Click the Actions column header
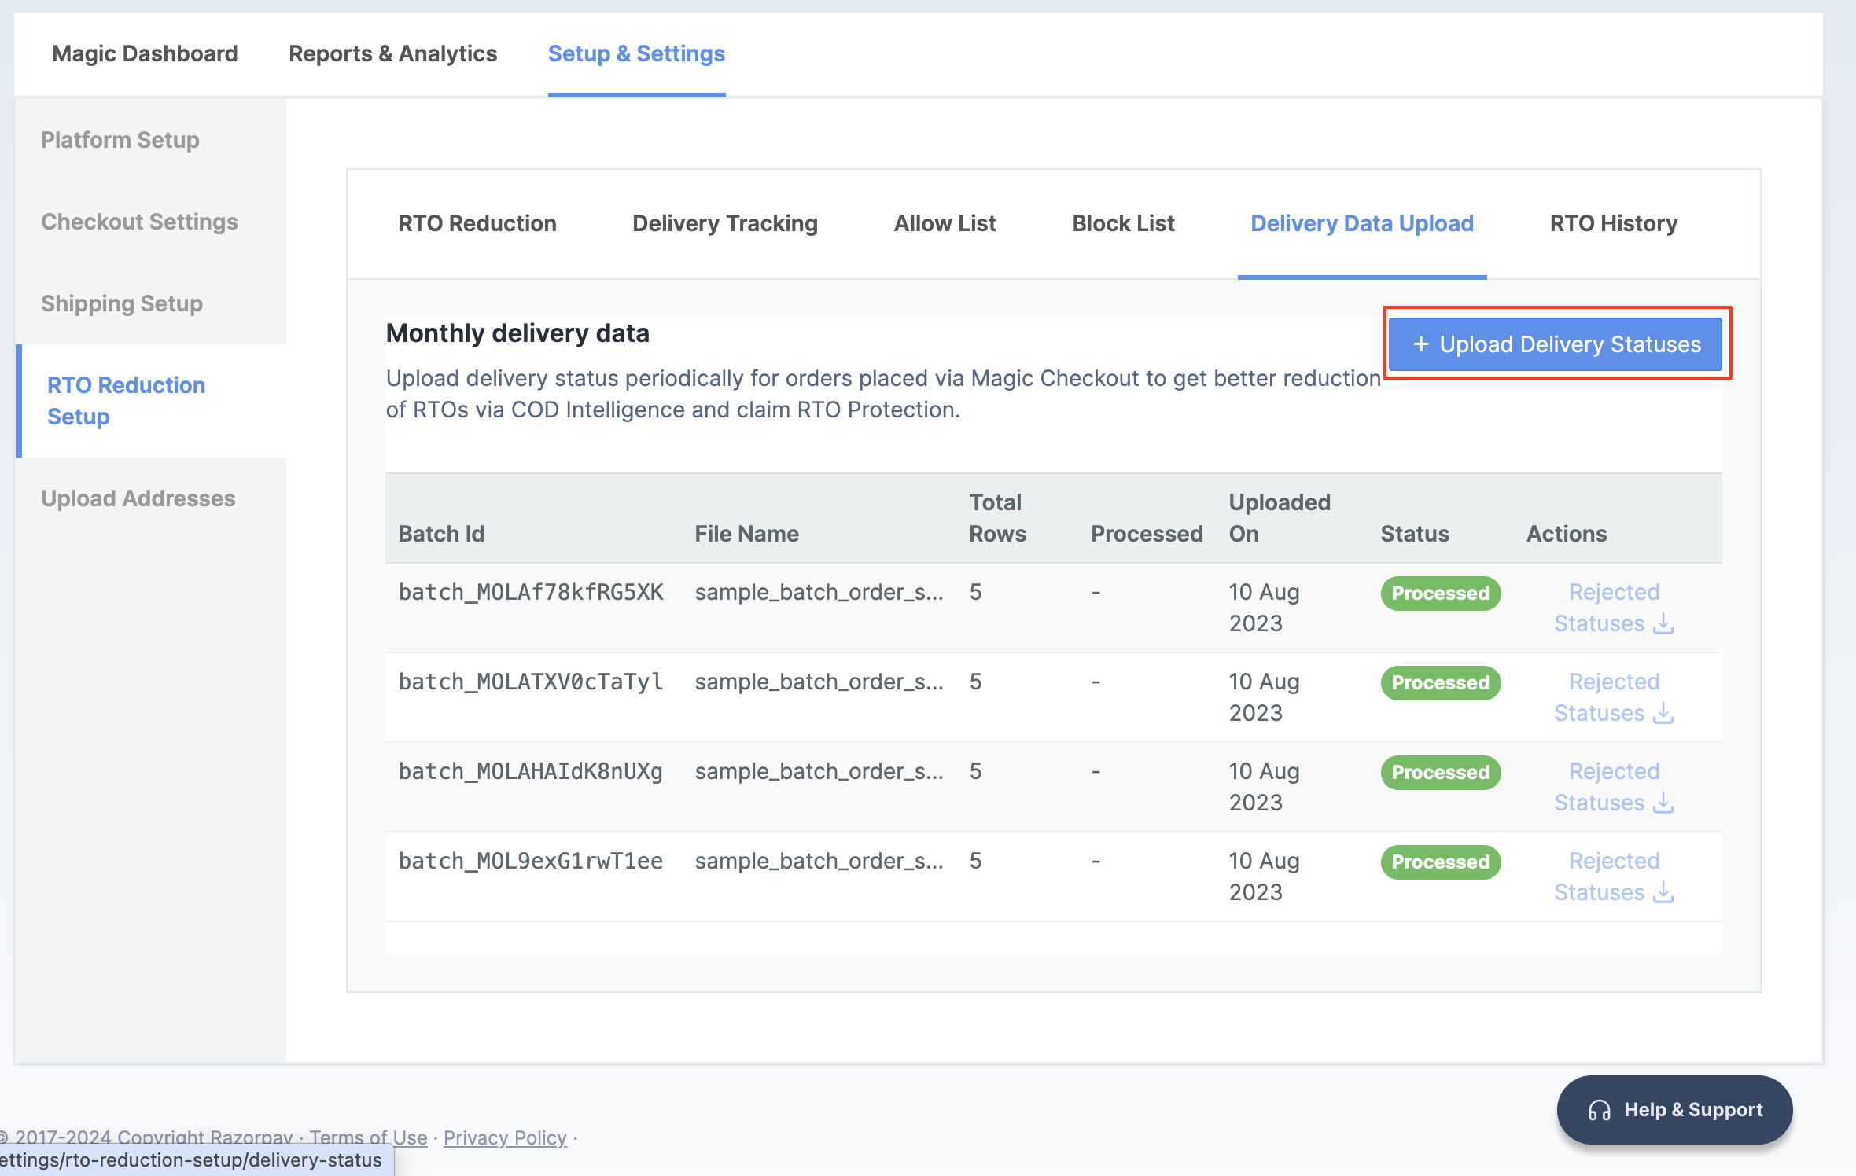 [1567, 534]
